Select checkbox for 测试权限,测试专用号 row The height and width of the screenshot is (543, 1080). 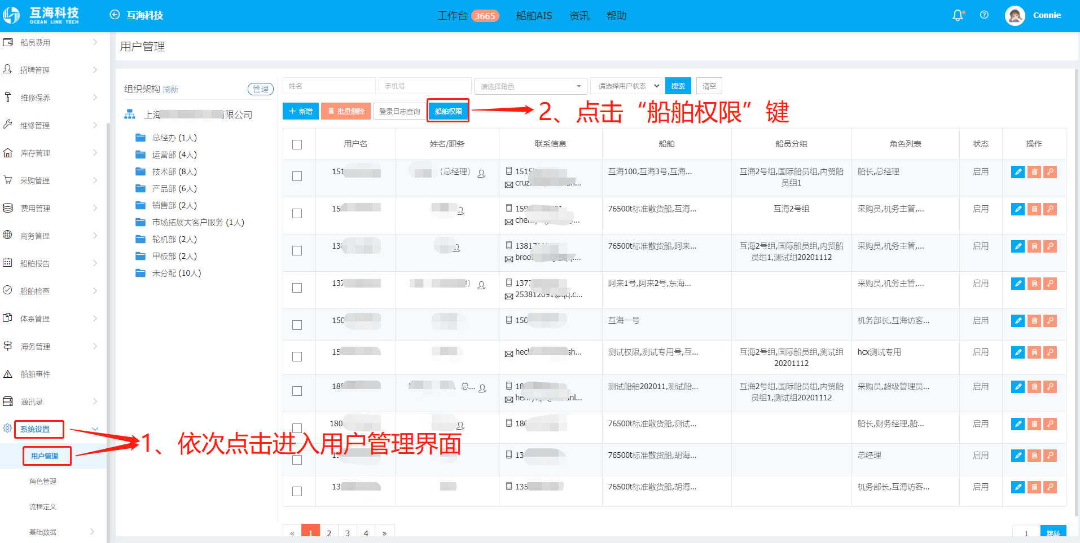click(297, 356)
